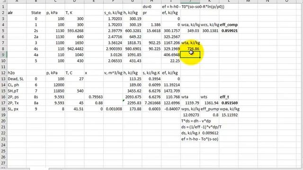The image size is (303, 170).
Task: Select the 942.4482 temperature cell
Action: coord(75,49)
